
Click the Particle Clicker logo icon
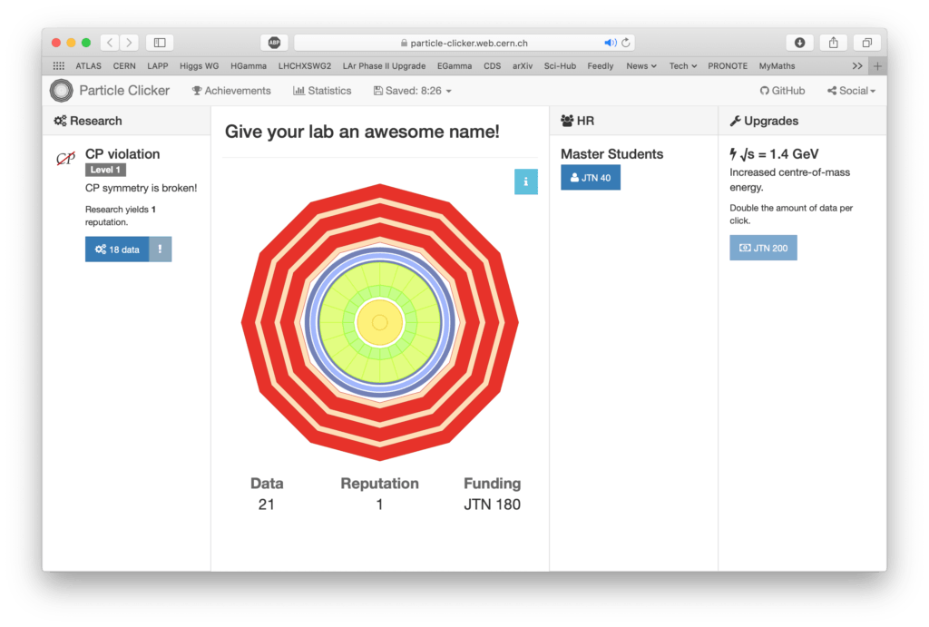click(x=61, y=91)
